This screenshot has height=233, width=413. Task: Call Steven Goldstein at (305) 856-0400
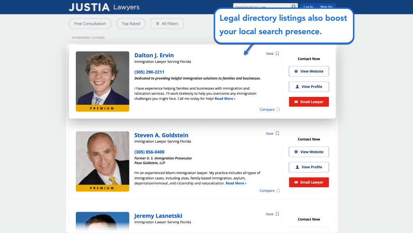tap(149, 152)
